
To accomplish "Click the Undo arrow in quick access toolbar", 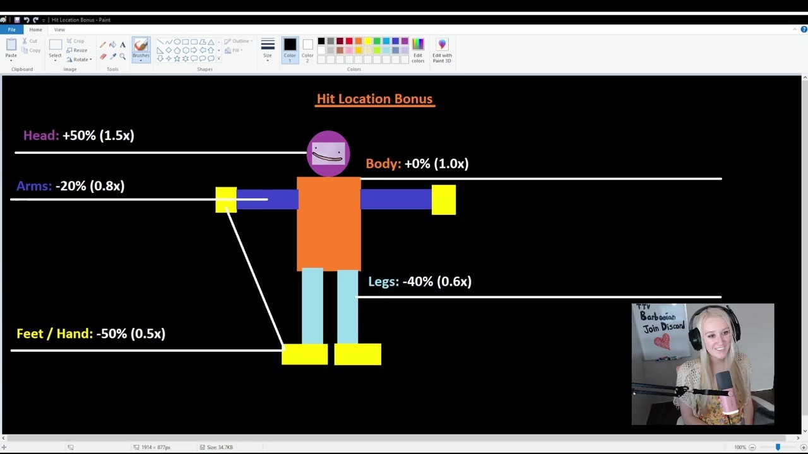I will pos(26,20).
